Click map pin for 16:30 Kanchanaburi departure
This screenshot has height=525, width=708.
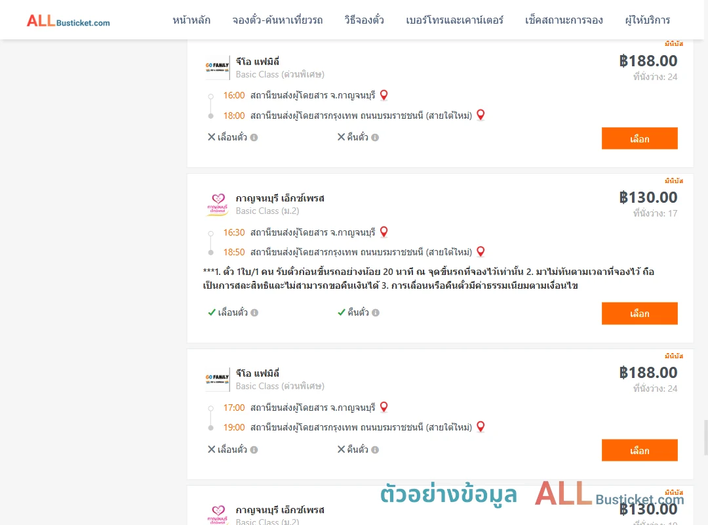[383, 232]
